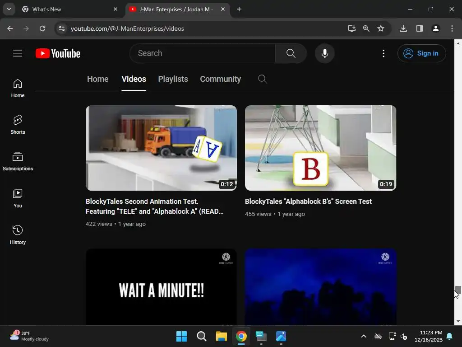Play the Alphablock B's Screen Test thumbnail
Image resolution: width=462 pixels, height=347 pixels.
pos(321,148)
